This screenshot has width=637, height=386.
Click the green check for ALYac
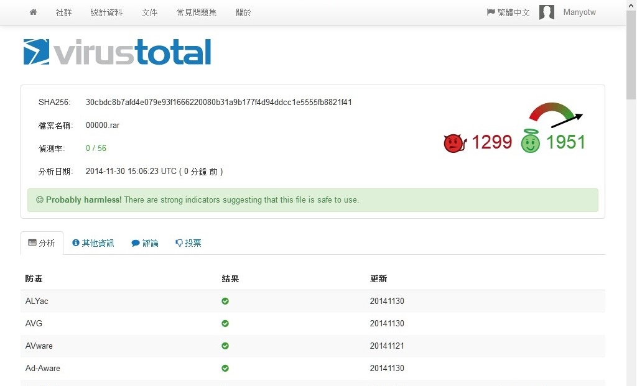225,301
